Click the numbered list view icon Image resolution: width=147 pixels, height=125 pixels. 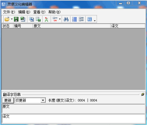coord(74,19)
